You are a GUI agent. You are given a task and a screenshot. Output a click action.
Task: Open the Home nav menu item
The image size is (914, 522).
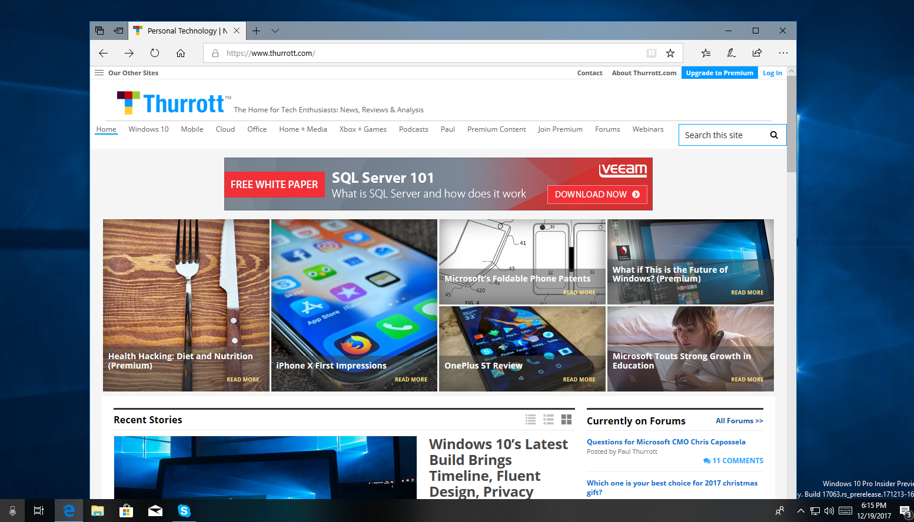(107, 129)
